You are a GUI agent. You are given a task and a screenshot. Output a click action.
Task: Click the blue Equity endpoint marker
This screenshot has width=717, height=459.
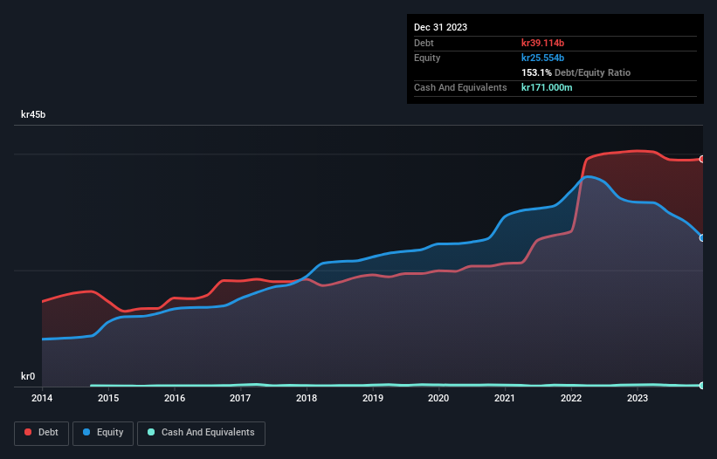(702, 238)
